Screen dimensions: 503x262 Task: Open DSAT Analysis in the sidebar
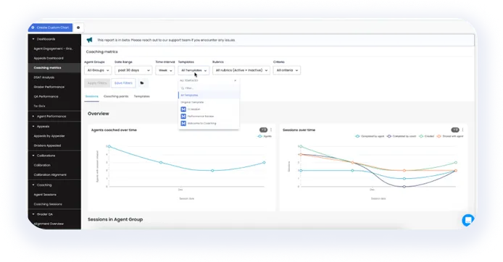point(44,77)
